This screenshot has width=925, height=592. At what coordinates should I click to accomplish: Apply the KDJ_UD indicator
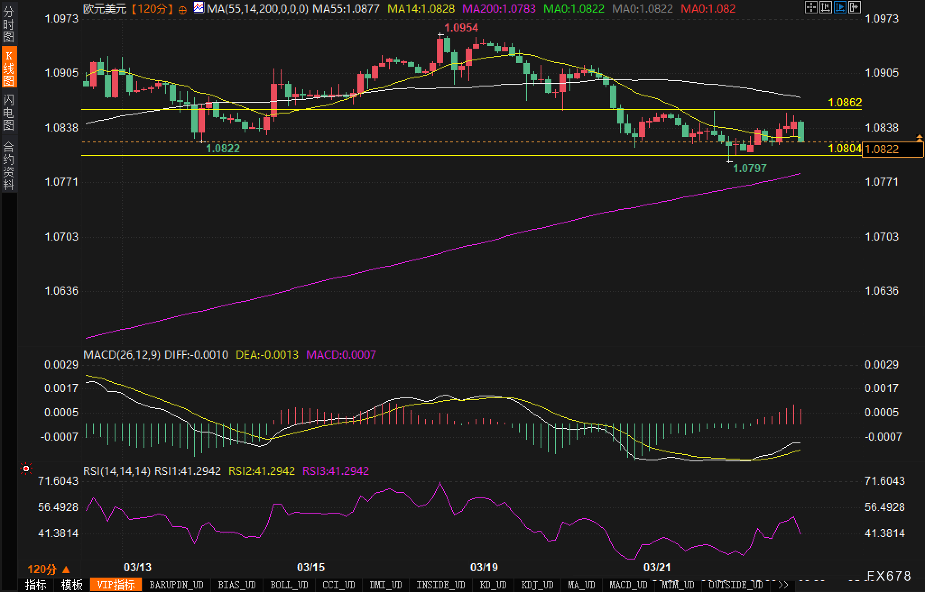(x=537, y=585)
